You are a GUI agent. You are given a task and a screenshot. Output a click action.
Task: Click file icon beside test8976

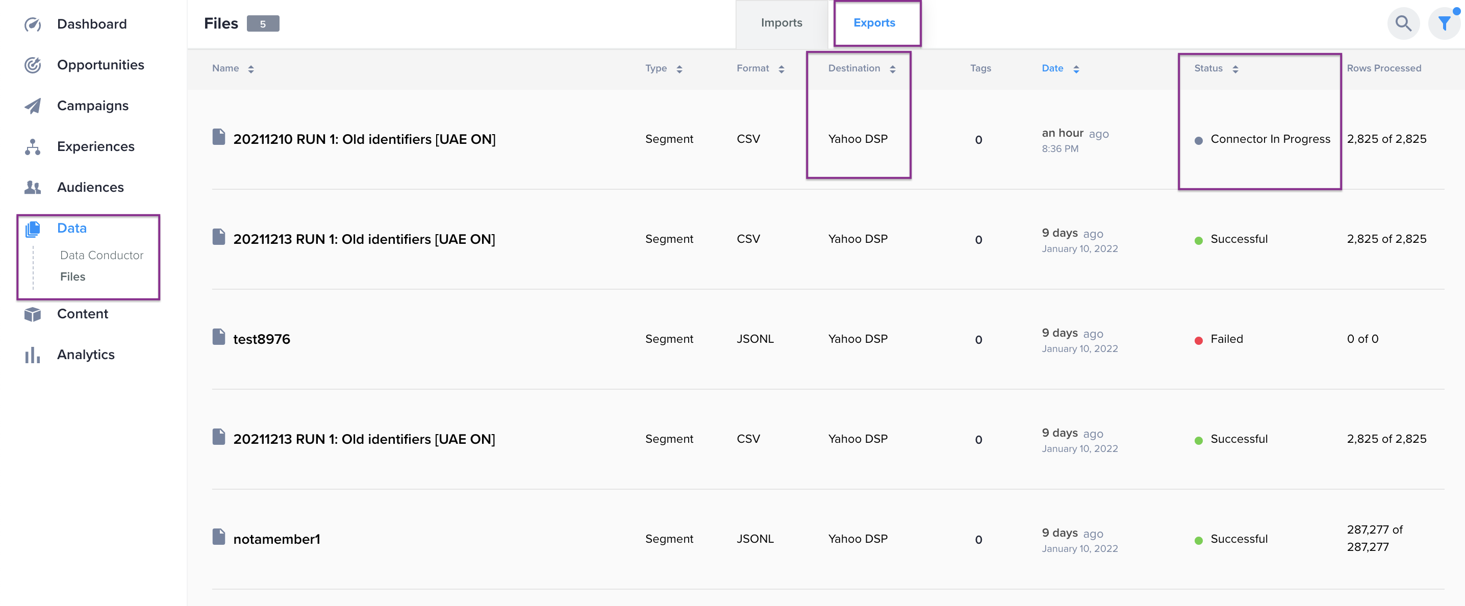[218, 337]
